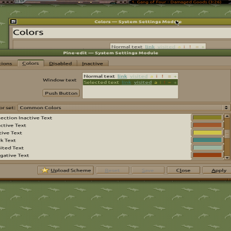Open the Common Colors combo box
The image size is (231, 231).
(x=124, y=107)
